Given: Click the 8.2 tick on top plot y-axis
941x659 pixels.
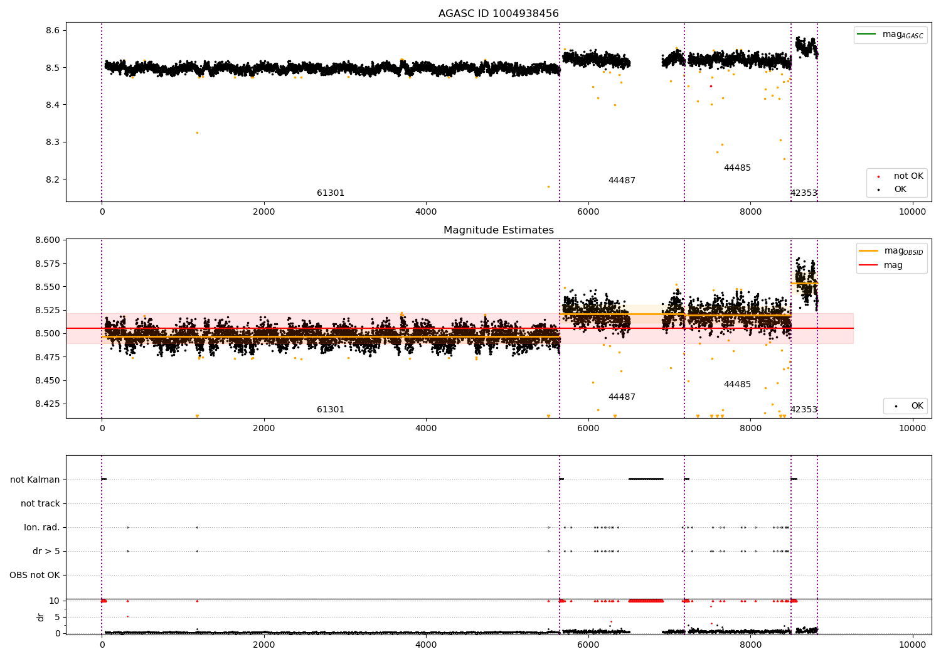Looking at the screenshot, I should (x=53, y=179).
